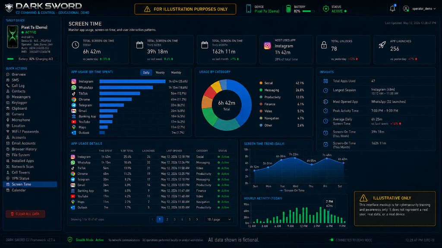Screen dimensions: 442x248
Task: Click the YouTube row in App Usage Details
Action: pos(152,196)
